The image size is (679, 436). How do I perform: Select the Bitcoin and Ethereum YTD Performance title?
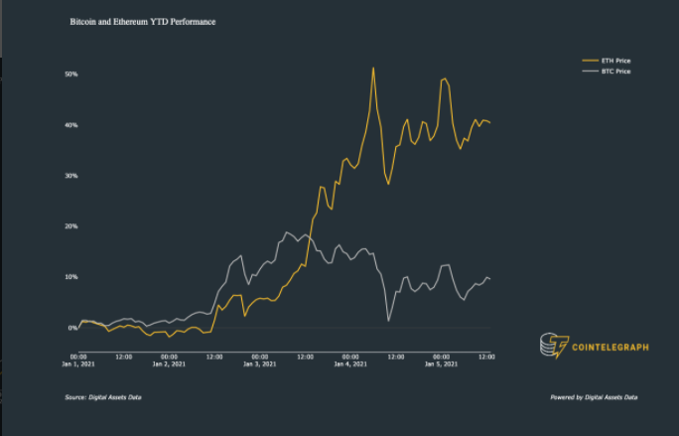click(x=143, y=21)
